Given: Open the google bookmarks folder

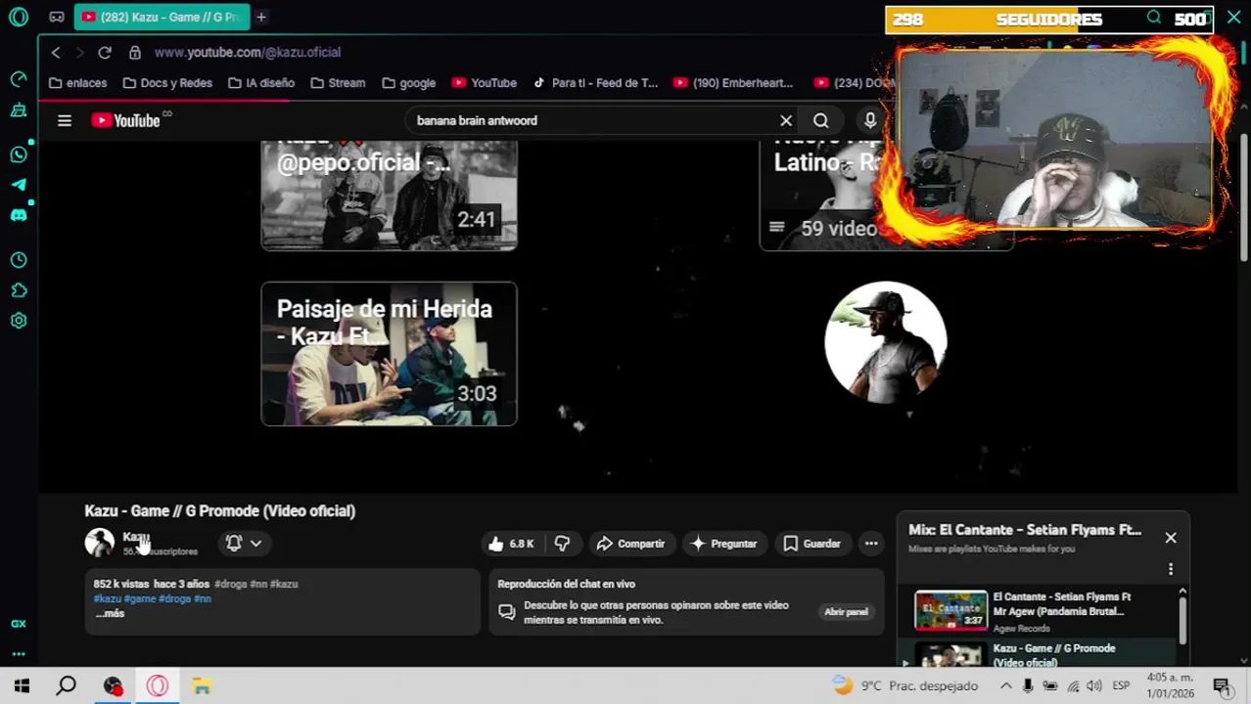Looking at the screenshot, I should [x=409, y=83].
